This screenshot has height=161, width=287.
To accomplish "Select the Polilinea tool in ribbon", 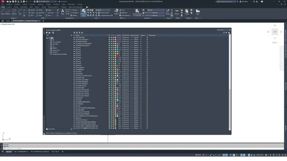I will [8, 12].
